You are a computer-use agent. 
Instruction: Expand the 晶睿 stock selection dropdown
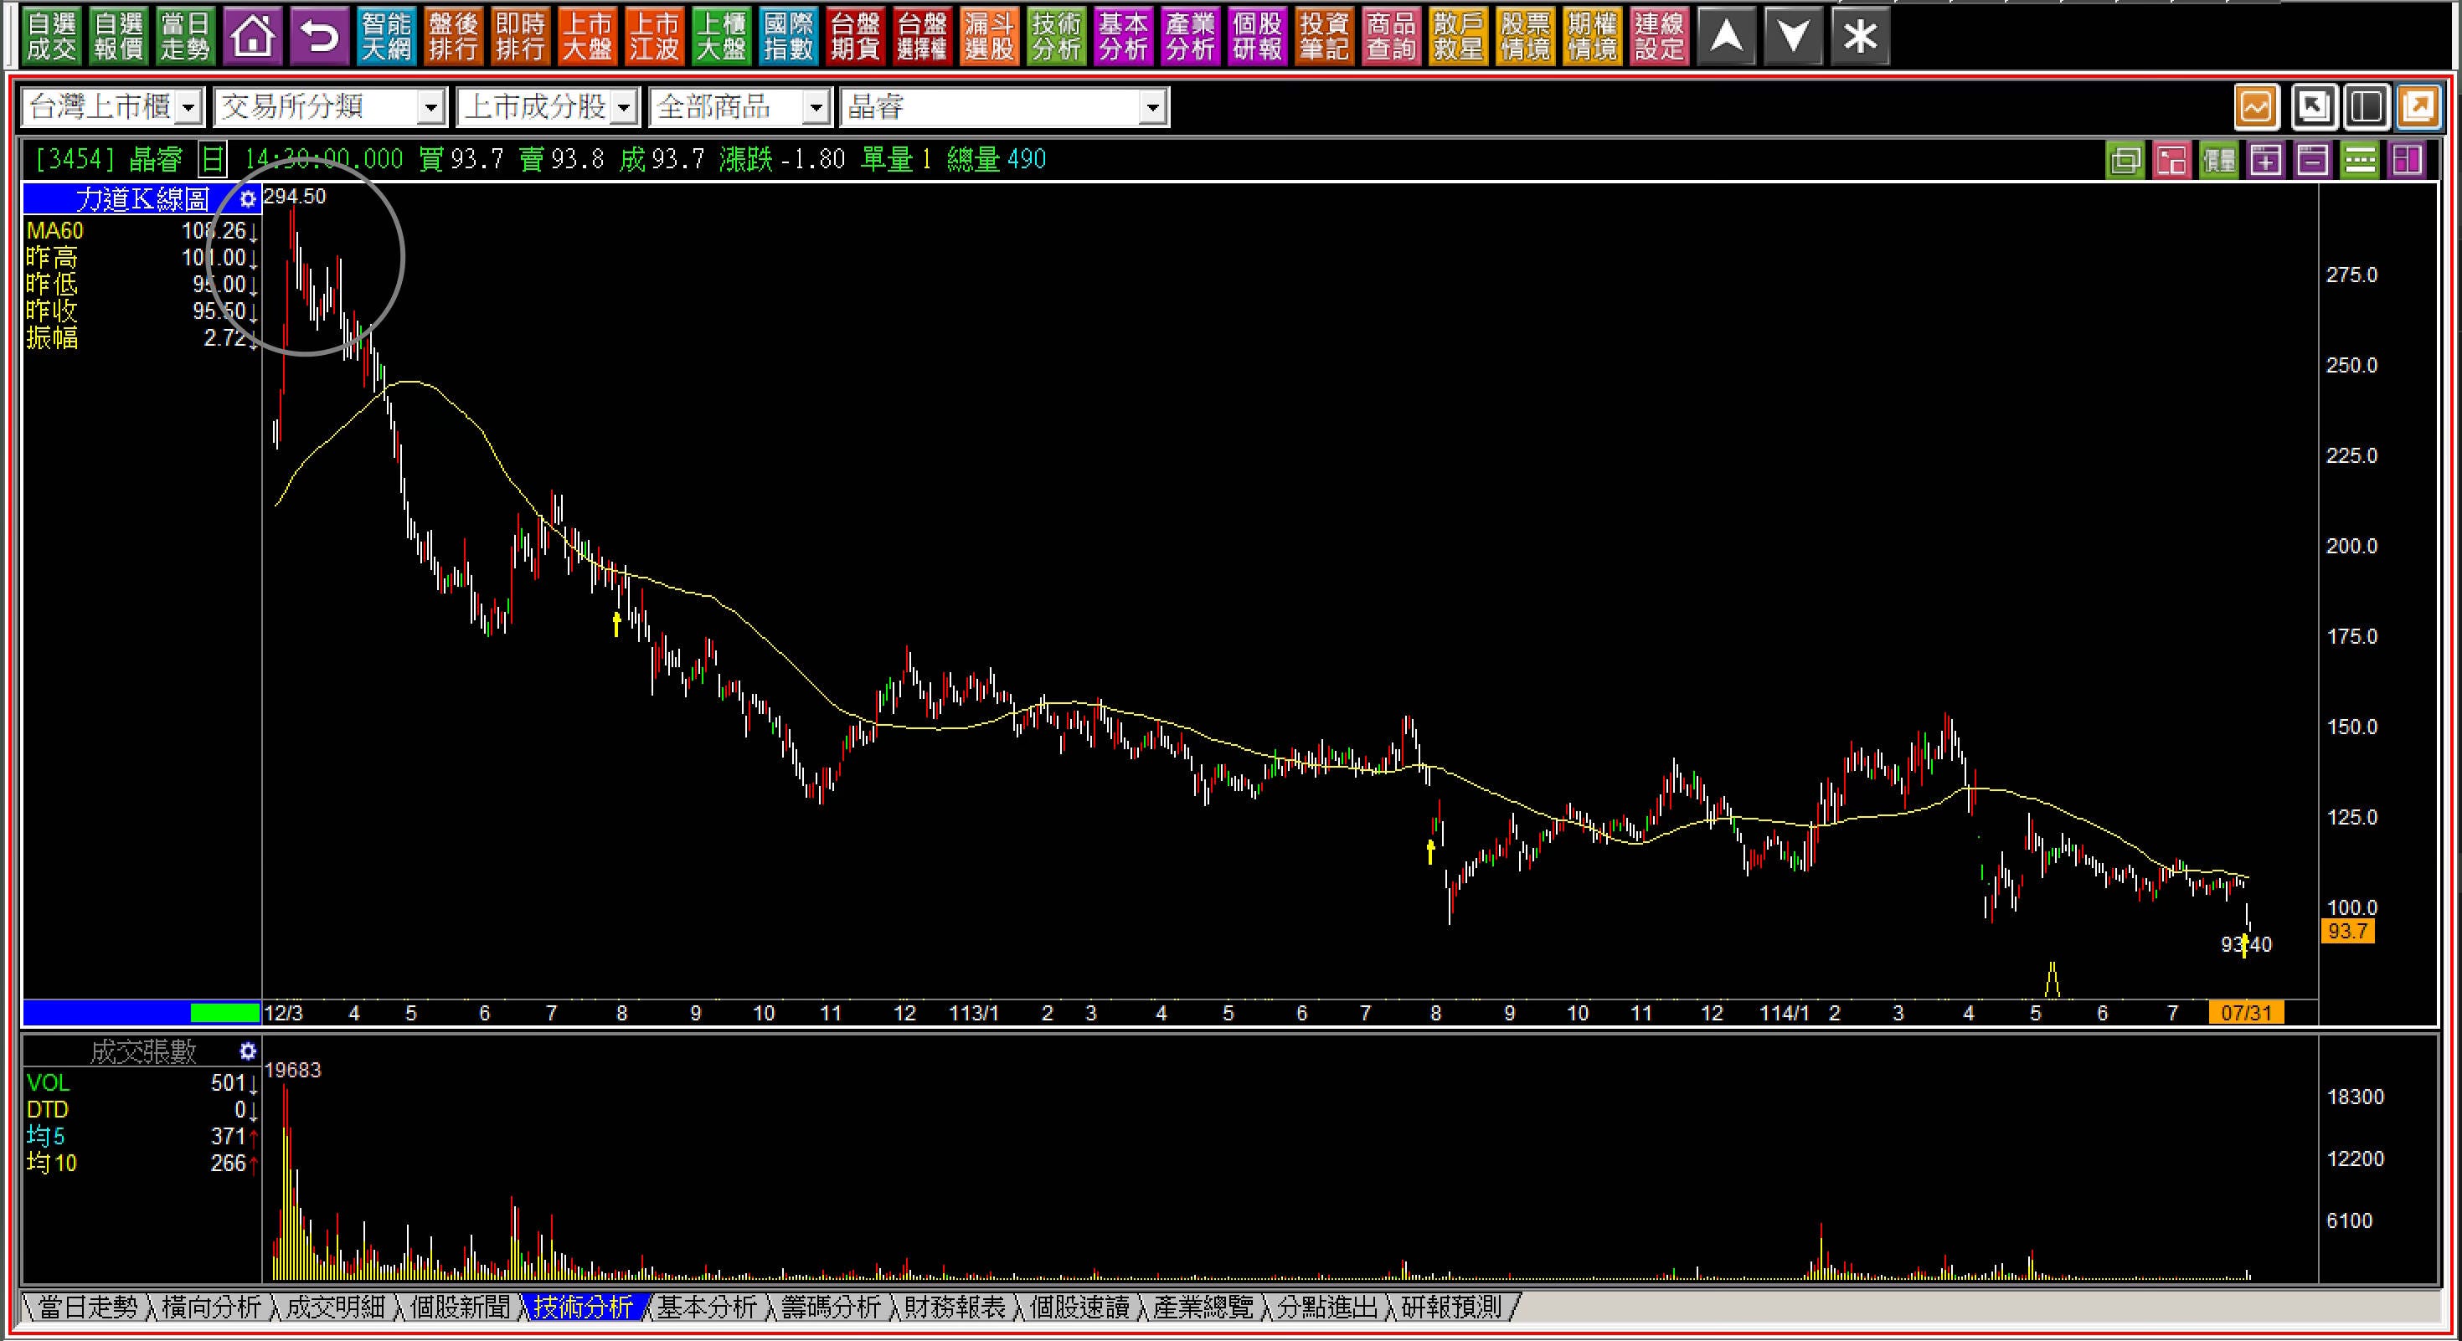point(1152,108)
